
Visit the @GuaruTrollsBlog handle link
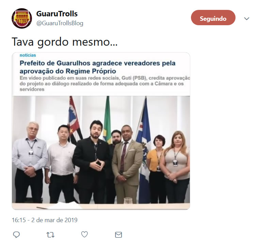60,23
